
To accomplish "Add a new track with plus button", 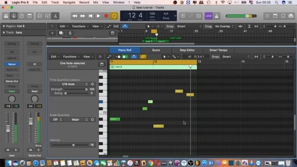I will coord(52,33).
